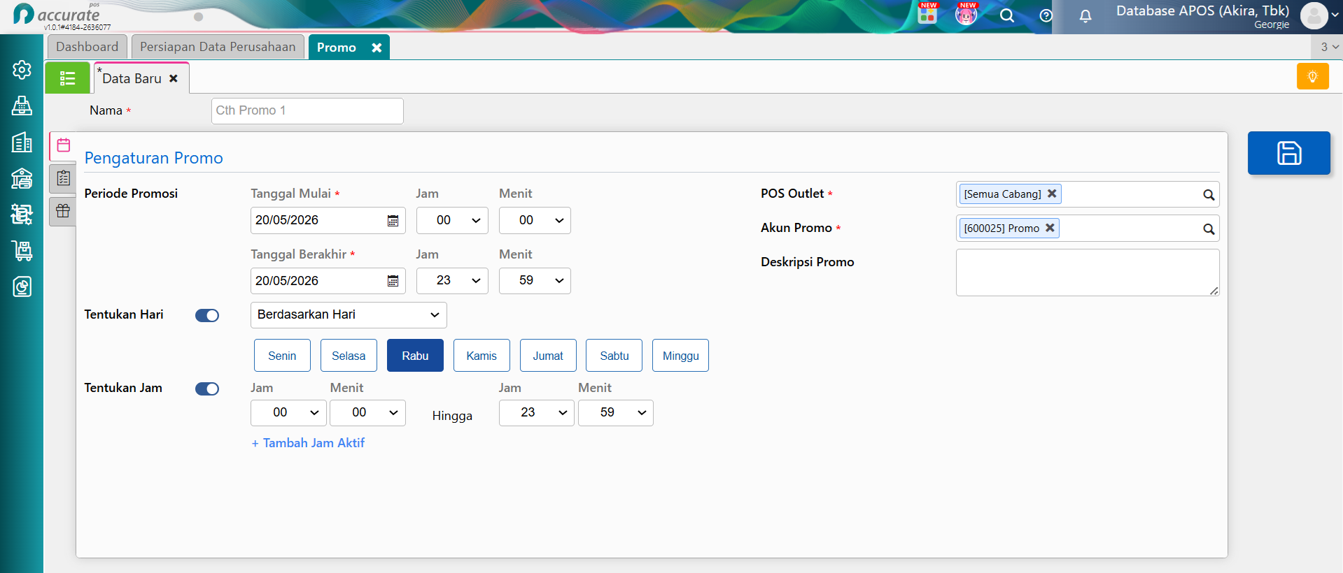This screenshot has width=1343, height=573.
Task: Open the notifications bell icon
Action: point(1085,16)
